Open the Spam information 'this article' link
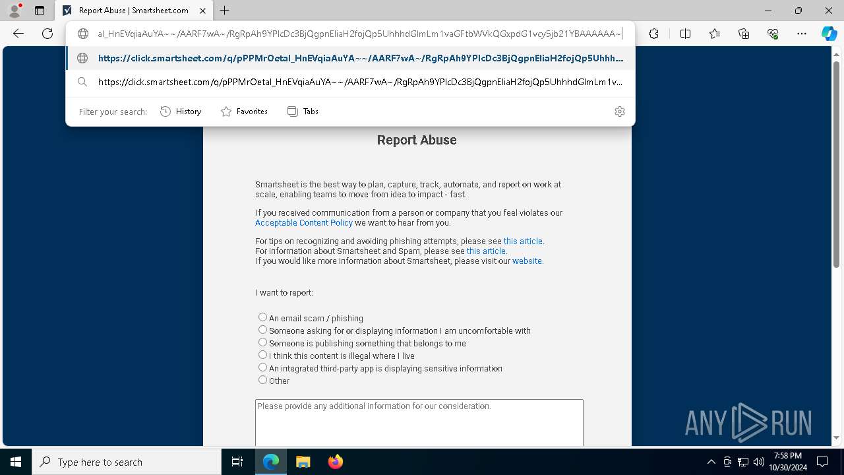 [x=486, y=251]
